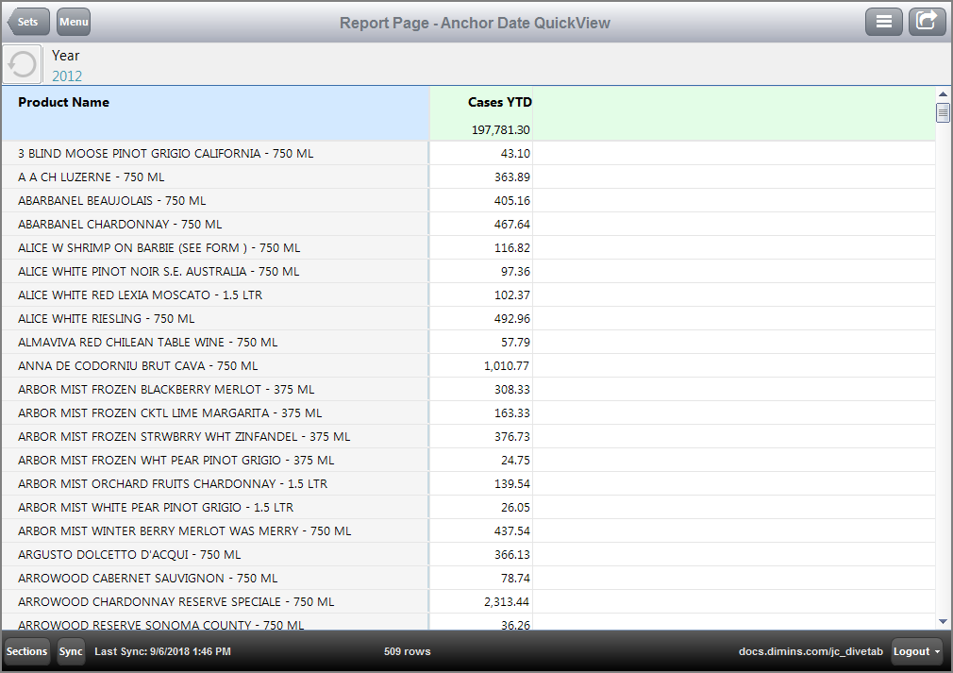Click the arrow inside the export icon

pos(929,18)
